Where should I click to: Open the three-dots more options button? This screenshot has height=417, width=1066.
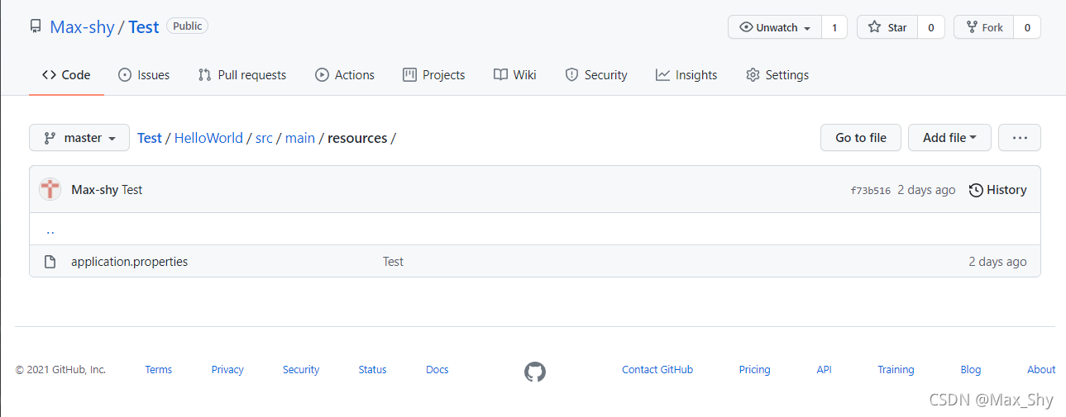1020,138
